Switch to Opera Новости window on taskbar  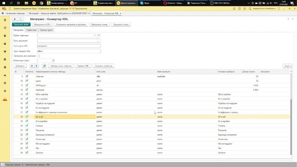173,3
